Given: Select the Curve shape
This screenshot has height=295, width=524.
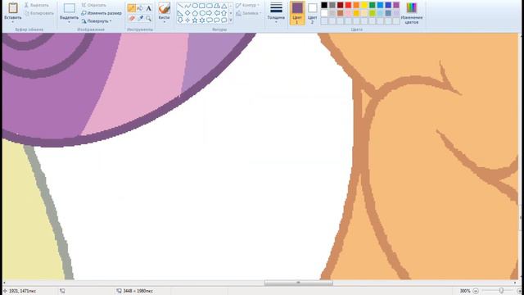Looking at the screenshot, I should (x=187, y=6).
